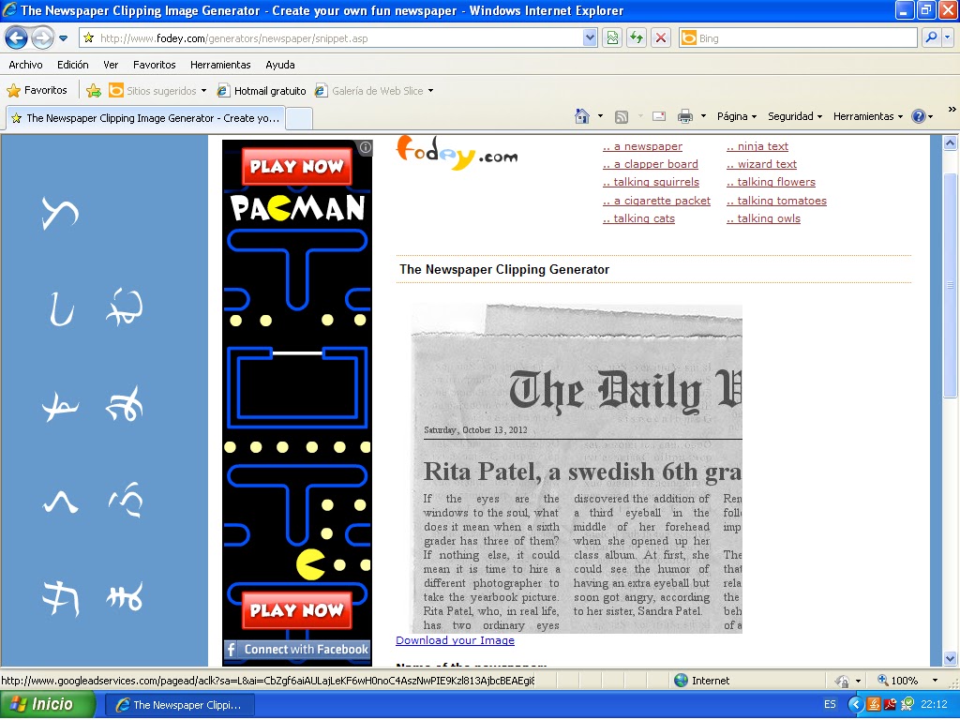
Task: Open the search provider dropdown arrow
Action: click(x=947, y=37)
